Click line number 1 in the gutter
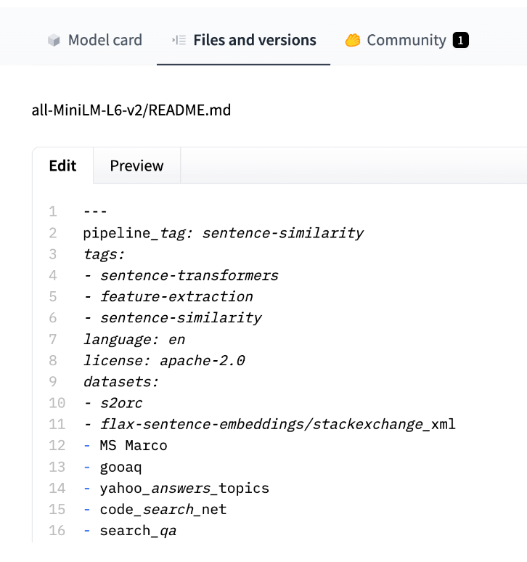The height and width of the screenshot is (562, 527). point(52,212)
